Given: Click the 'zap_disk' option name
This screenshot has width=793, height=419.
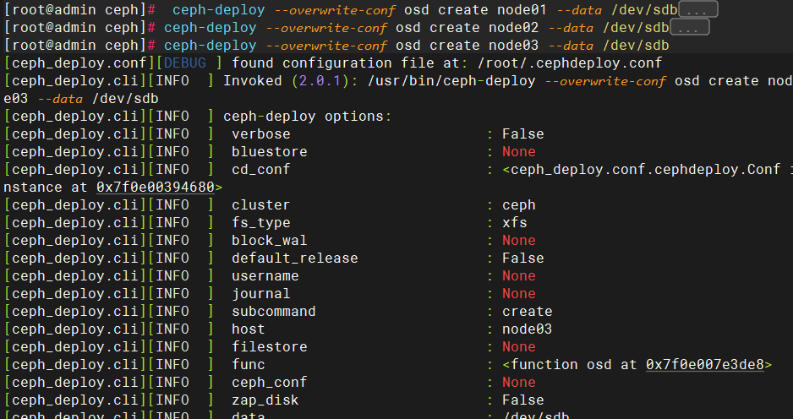Looking at the screenshot, I should tap(265, 400).
